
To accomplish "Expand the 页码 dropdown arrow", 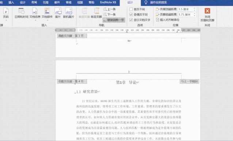I will 6,20.
